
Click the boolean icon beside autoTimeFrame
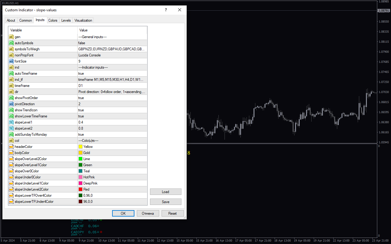[x=11, y=74]
